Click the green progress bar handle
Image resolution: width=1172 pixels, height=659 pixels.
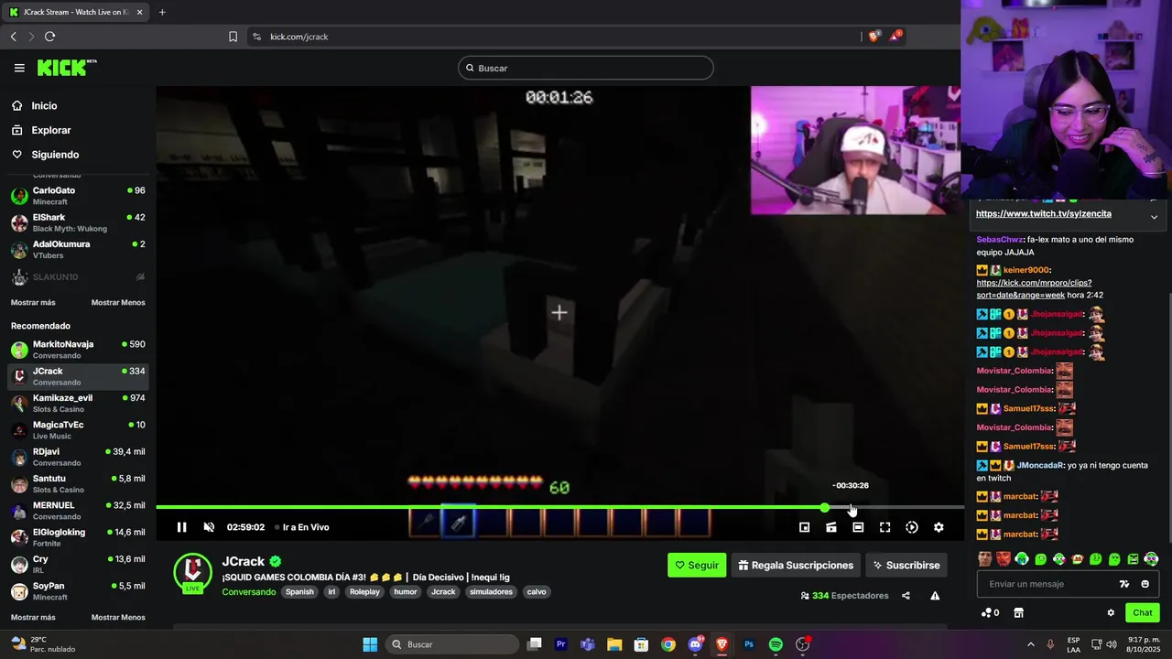coord(825,507)
